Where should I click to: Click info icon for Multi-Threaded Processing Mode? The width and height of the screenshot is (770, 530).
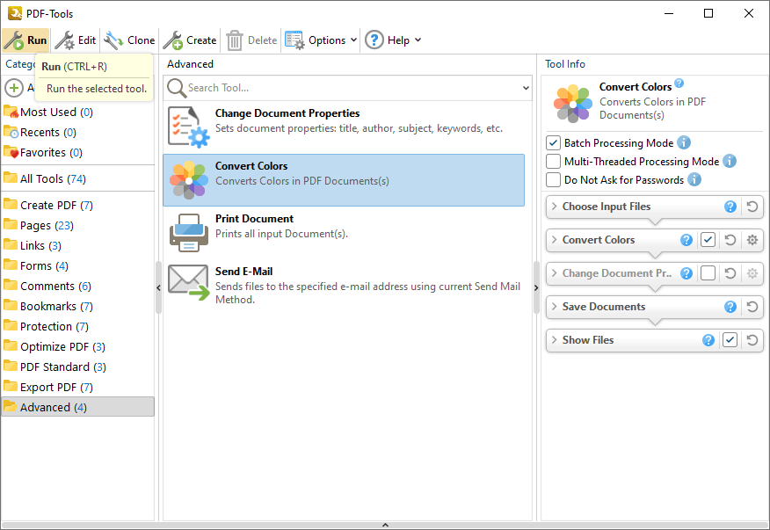click(x=730, y=161)
